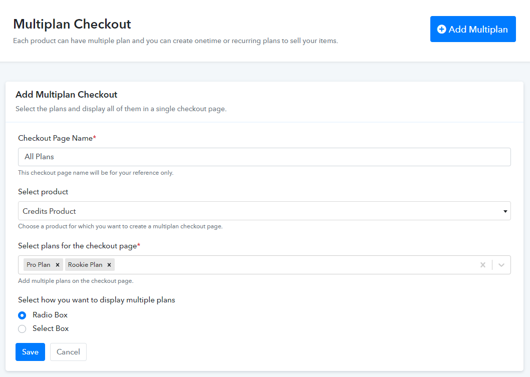The height and width of the screenshot is (377, 530).
Task: Expand the plans list with the chevron
Action: tap(501, 265)
